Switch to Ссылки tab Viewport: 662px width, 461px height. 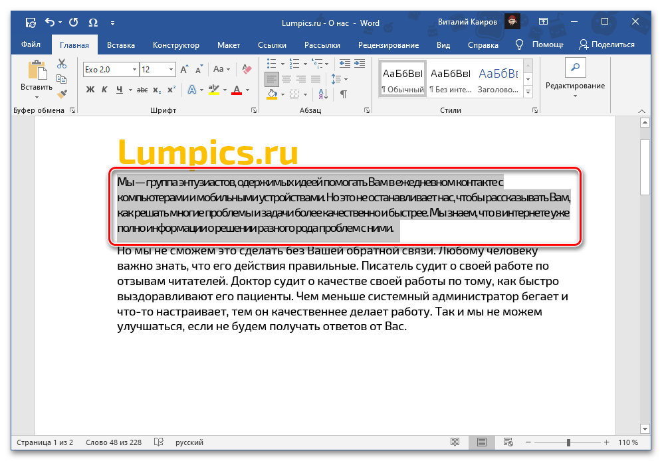pos(272,45)
